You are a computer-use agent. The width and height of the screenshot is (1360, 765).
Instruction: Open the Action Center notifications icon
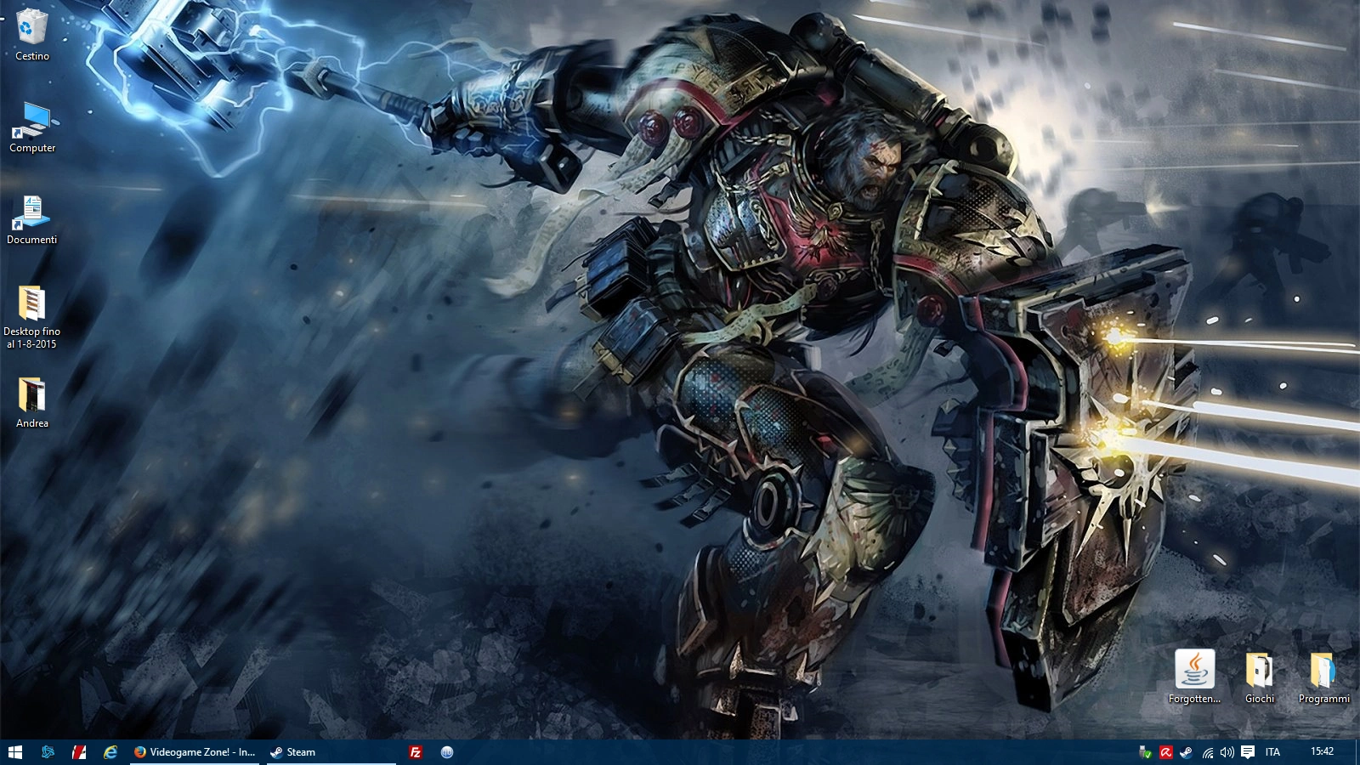tap(1248, 752)
